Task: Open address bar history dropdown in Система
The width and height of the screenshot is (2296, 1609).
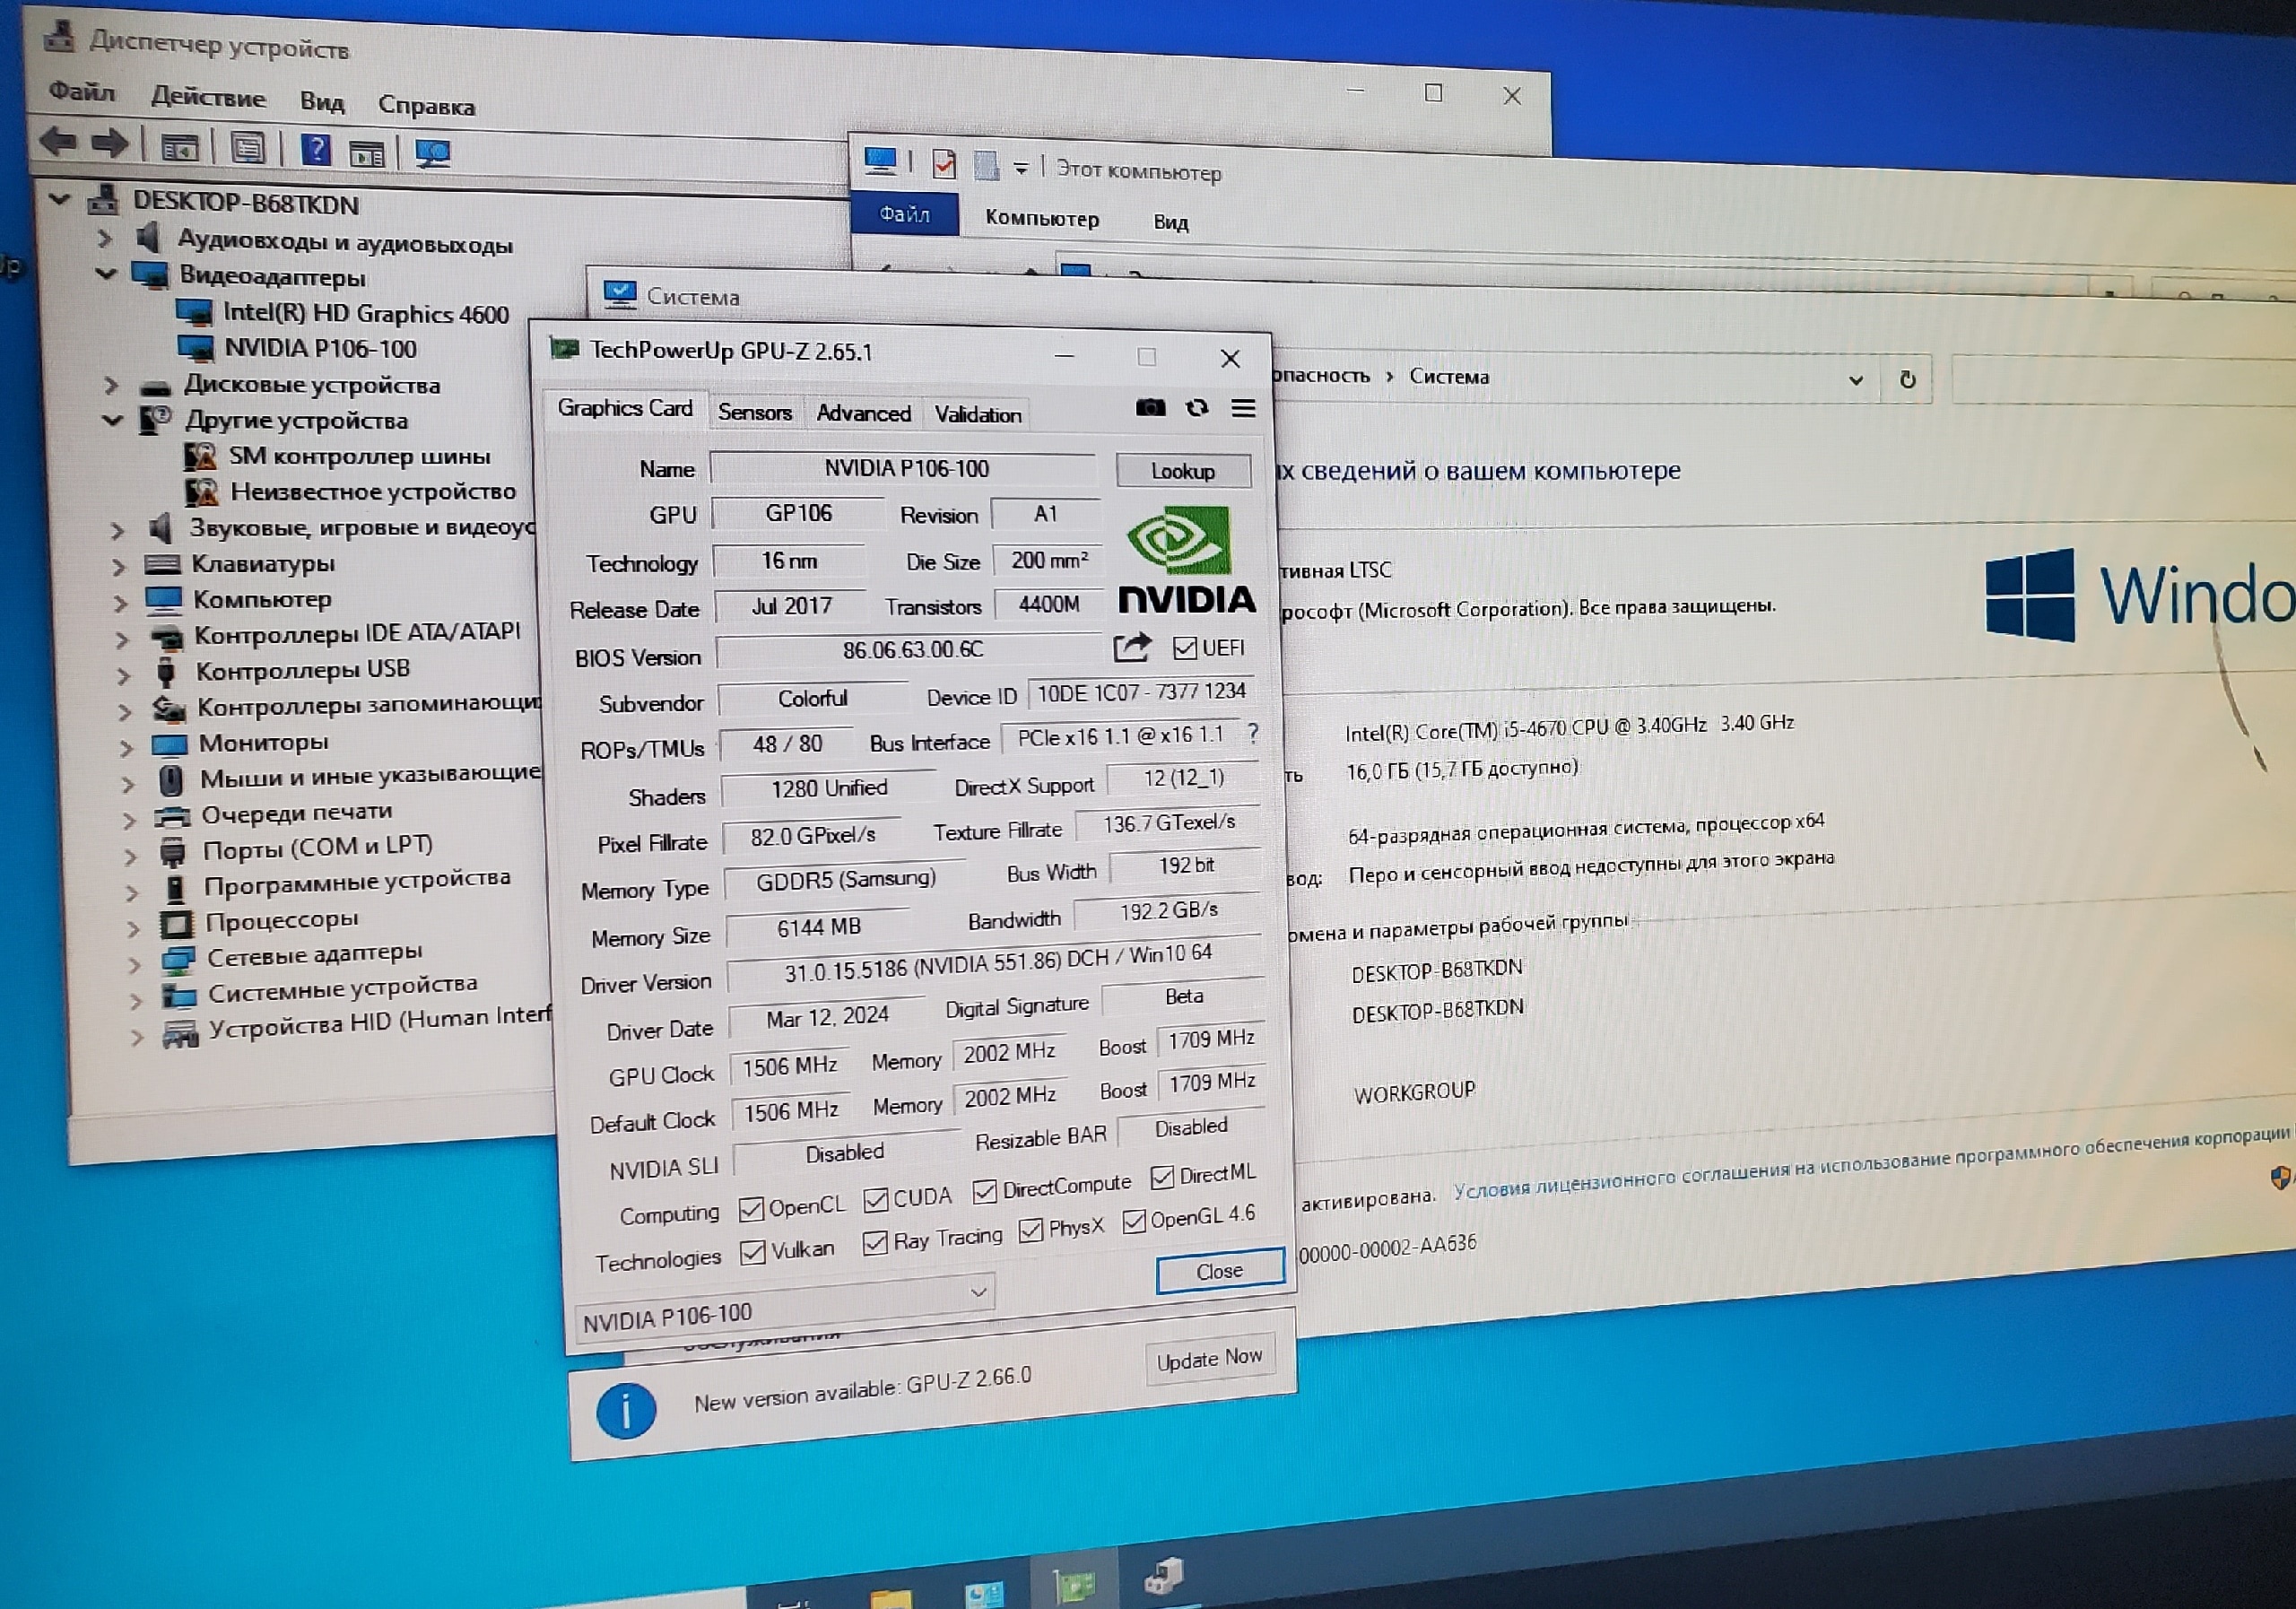Action: tap(1856, 380)
